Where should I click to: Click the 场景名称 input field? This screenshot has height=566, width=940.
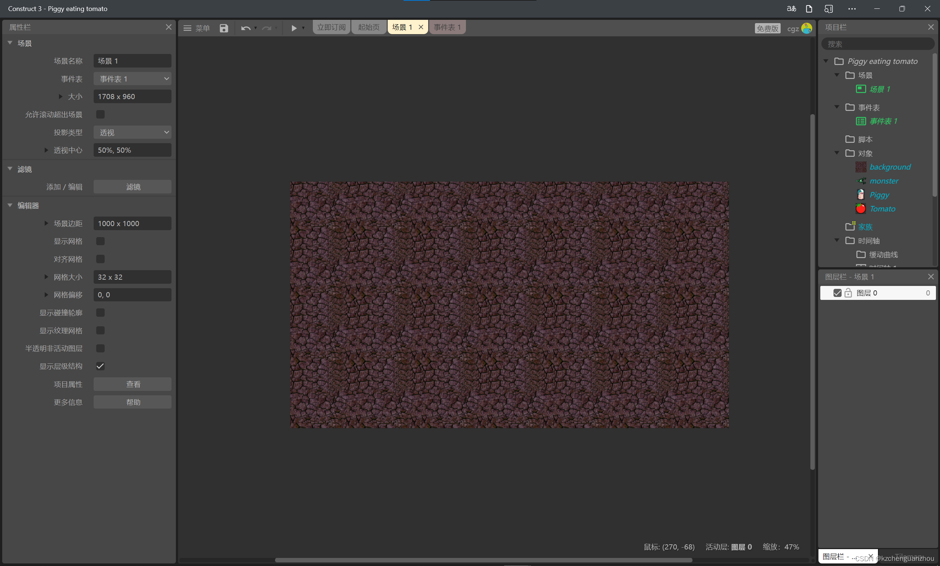133,61
